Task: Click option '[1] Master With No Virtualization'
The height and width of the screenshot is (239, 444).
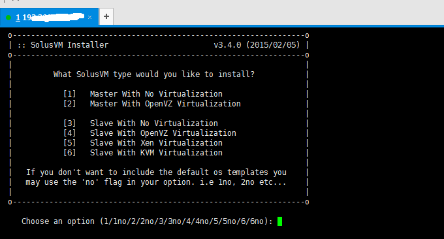Action: click(143, 94)
